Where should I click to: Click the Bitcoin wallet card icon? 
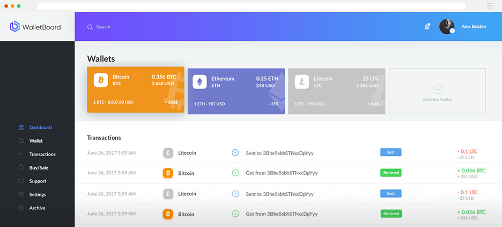[x=101, y=80]
